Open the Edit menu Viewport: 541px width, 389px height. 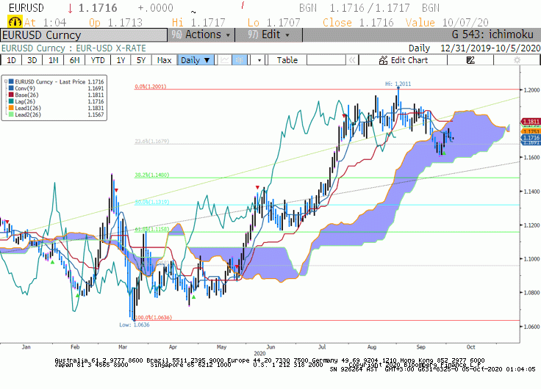click(x=268, y=34)
